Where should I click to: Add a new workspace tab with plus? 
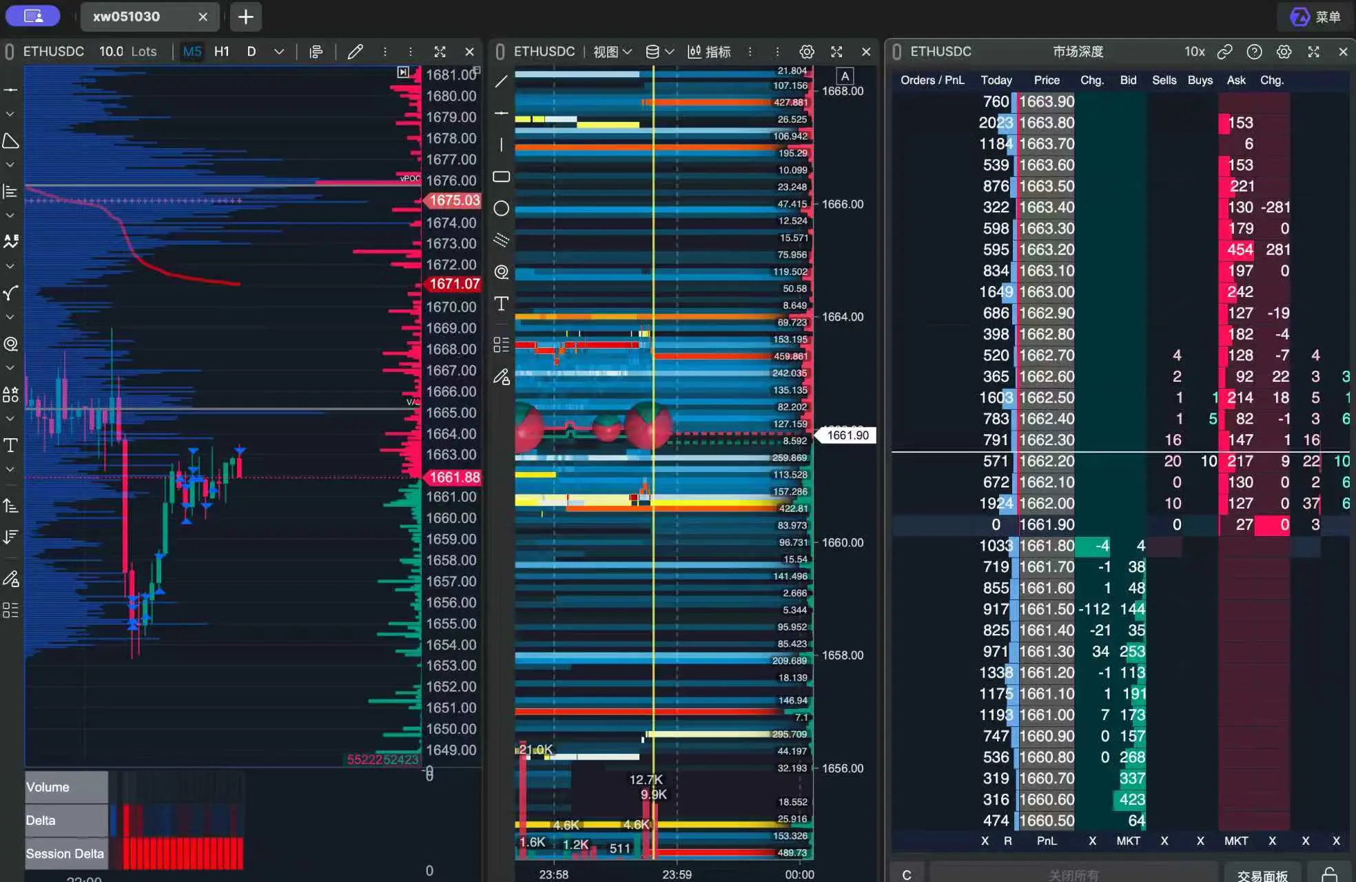point(245,17)
